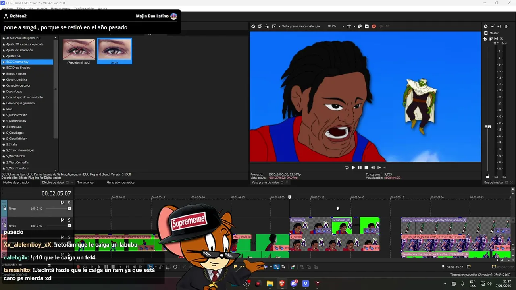Image resolution: width=516 pixels, height=290 pixels.
Task: Click the 00:02:05.07 timecode display
Action: coord(56,194)
